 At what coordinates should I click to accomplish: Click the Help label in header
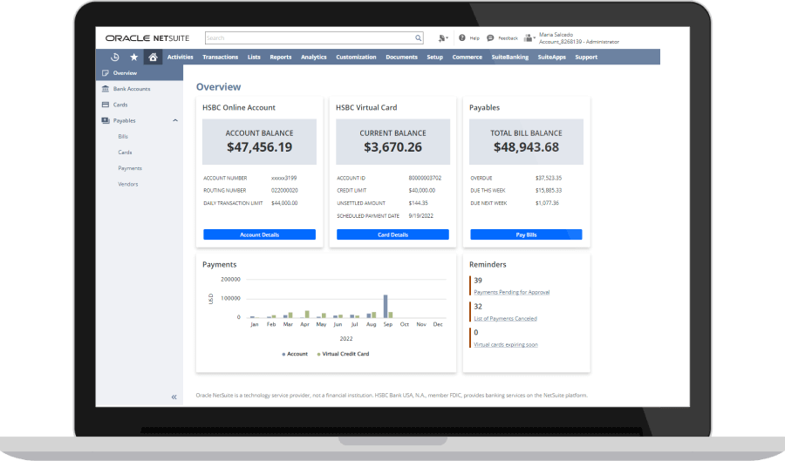point(474,38)
